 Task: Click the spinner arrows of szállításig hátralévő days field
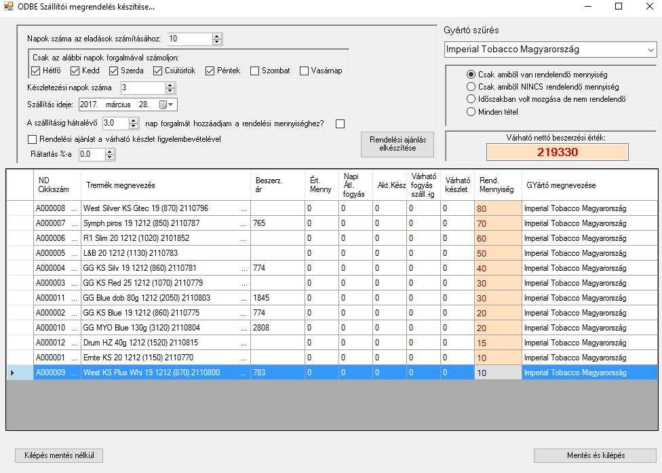pyautogui.click(x=134, y=124)
